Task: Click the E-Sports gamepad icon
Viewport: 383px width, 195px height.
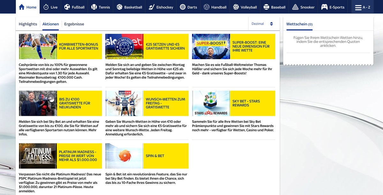Action: pos(324,7)
